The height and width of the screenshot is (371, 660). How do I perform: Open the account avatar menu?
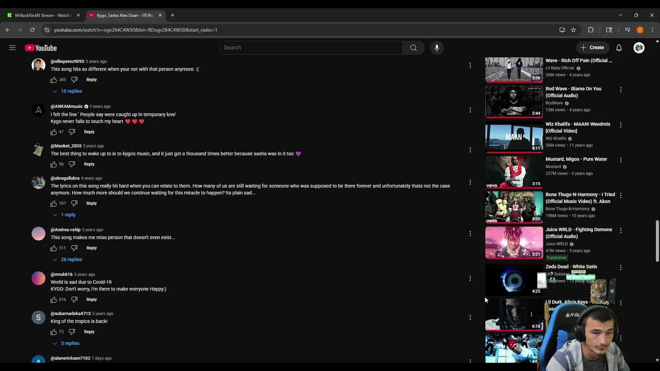(639, 48)
